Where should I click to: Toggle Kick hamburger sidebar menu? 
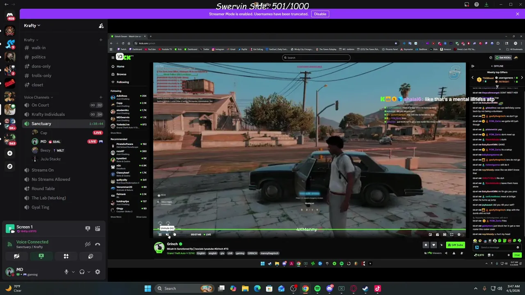pos(113,58)
